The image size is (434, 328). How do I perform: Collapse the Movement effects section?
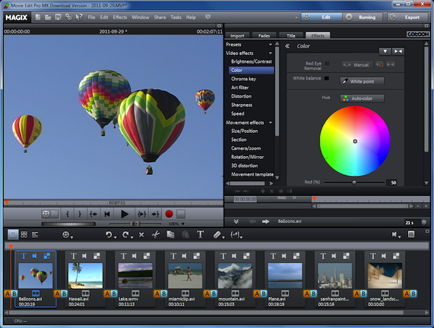pyautogui.click(x=271, y=122)
